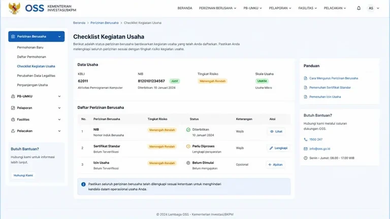390x219 pixels.
Task: Click the document icon next to Cara Mengurus Perizinan Berusaha
Action: pyautogui.click(x=305, y=78)
